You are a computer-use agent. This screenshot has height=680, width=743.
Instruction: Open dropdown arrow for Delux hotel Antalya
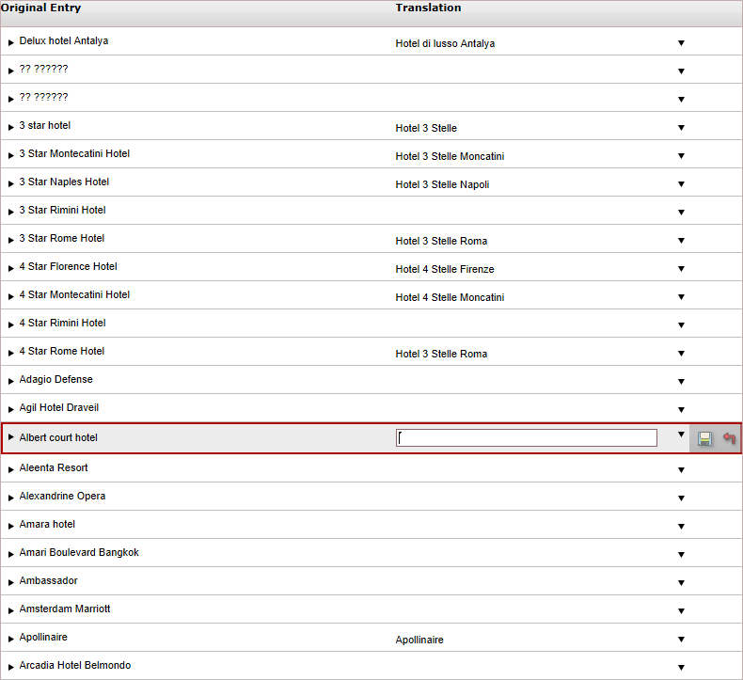pos(681,43)
